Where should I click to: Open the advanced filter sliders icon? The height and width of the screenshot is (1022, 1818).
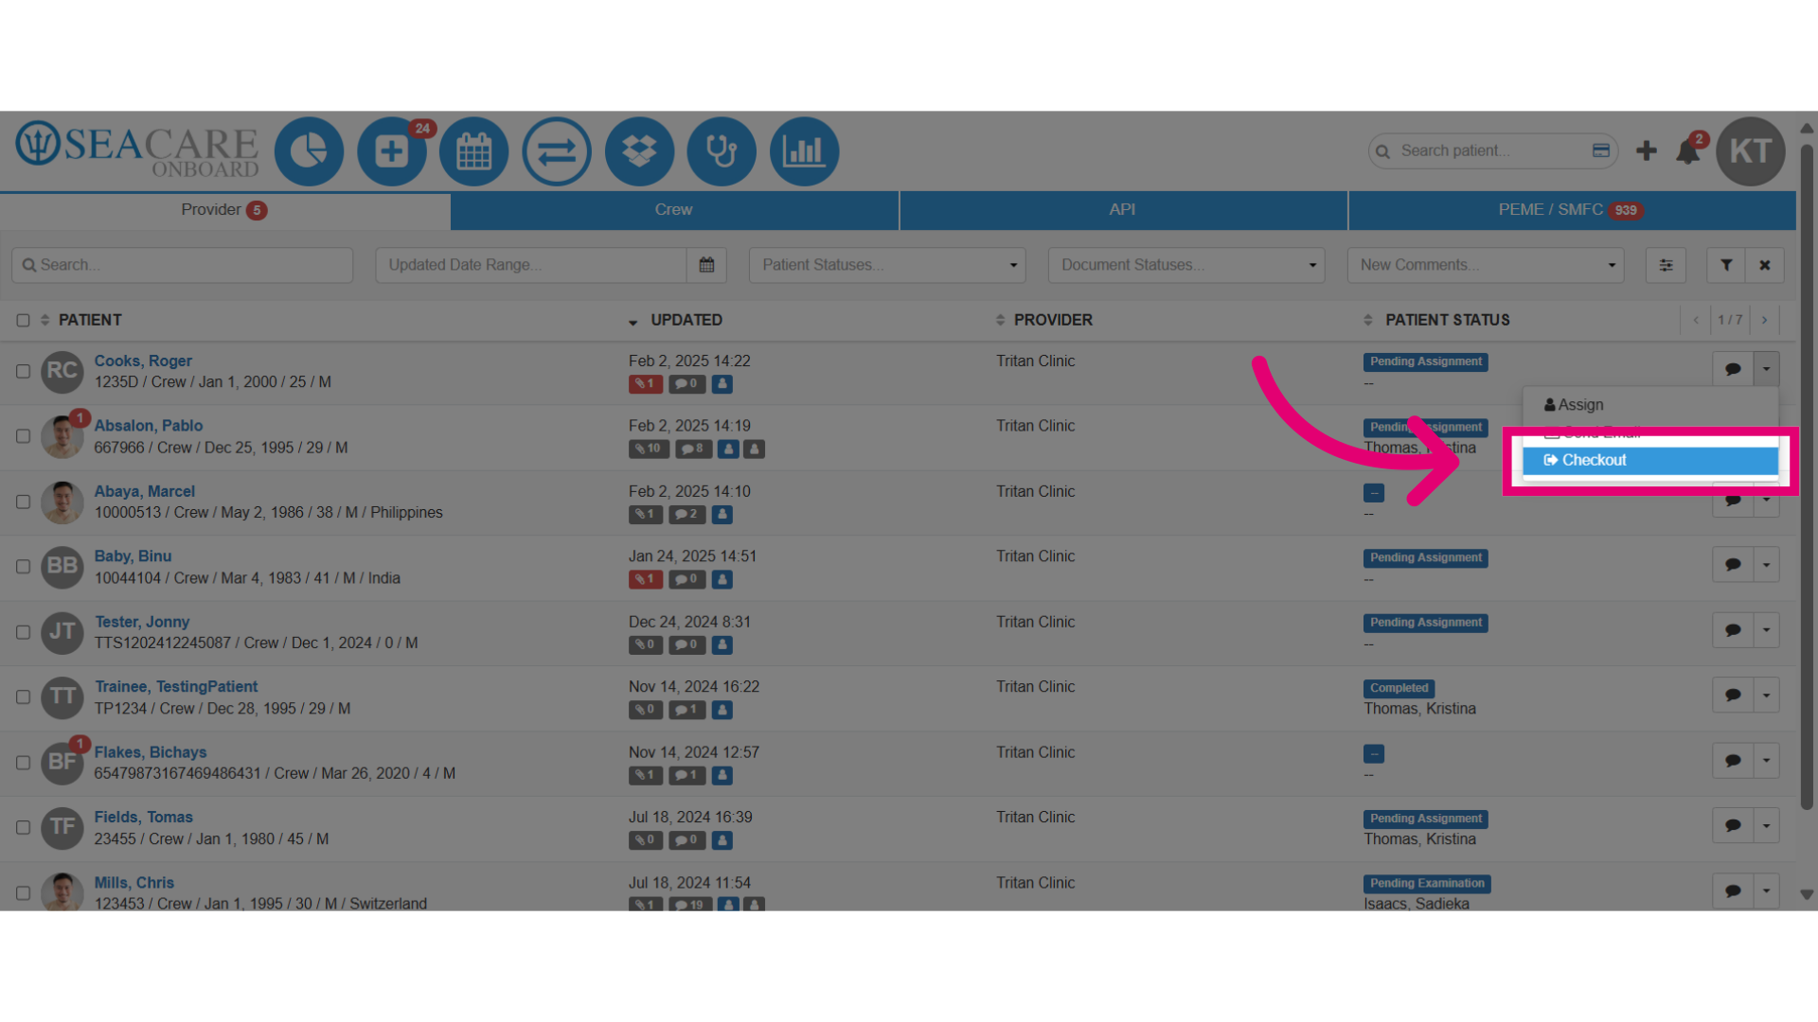coord(1666,265)
